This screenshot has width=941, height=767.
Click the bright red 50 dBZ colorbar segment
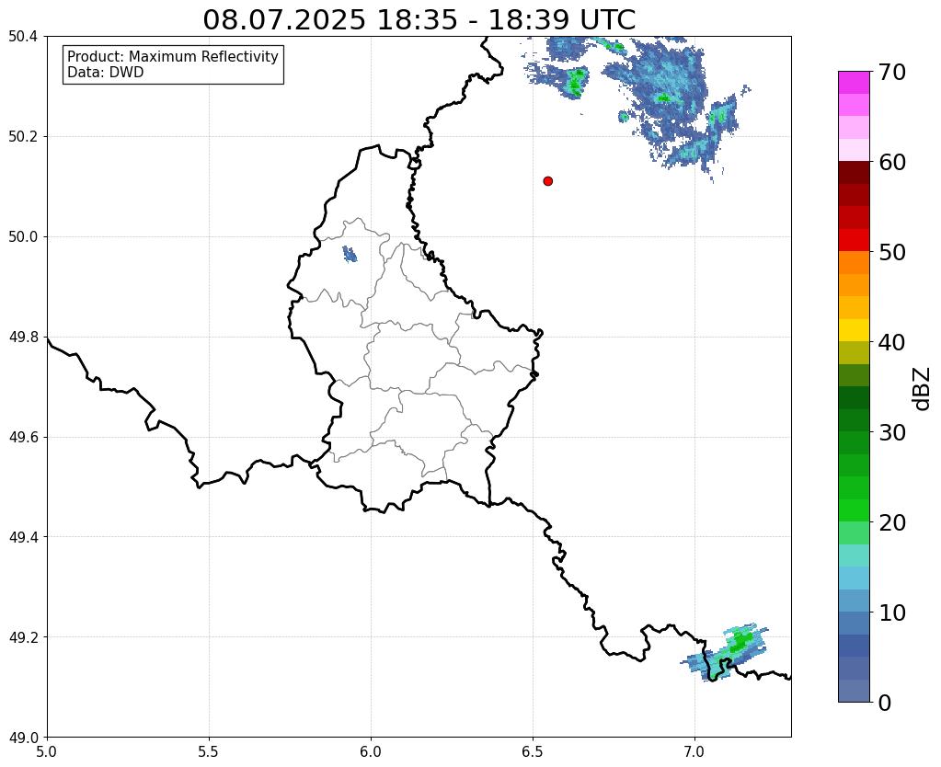tap(854, 240)
